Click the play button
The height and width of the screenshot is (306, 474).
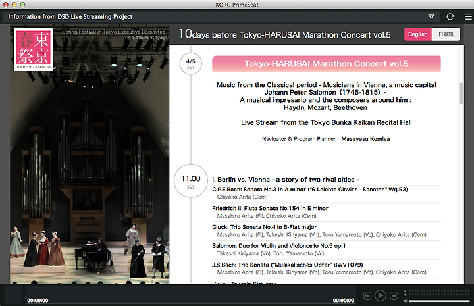point(381,295)
